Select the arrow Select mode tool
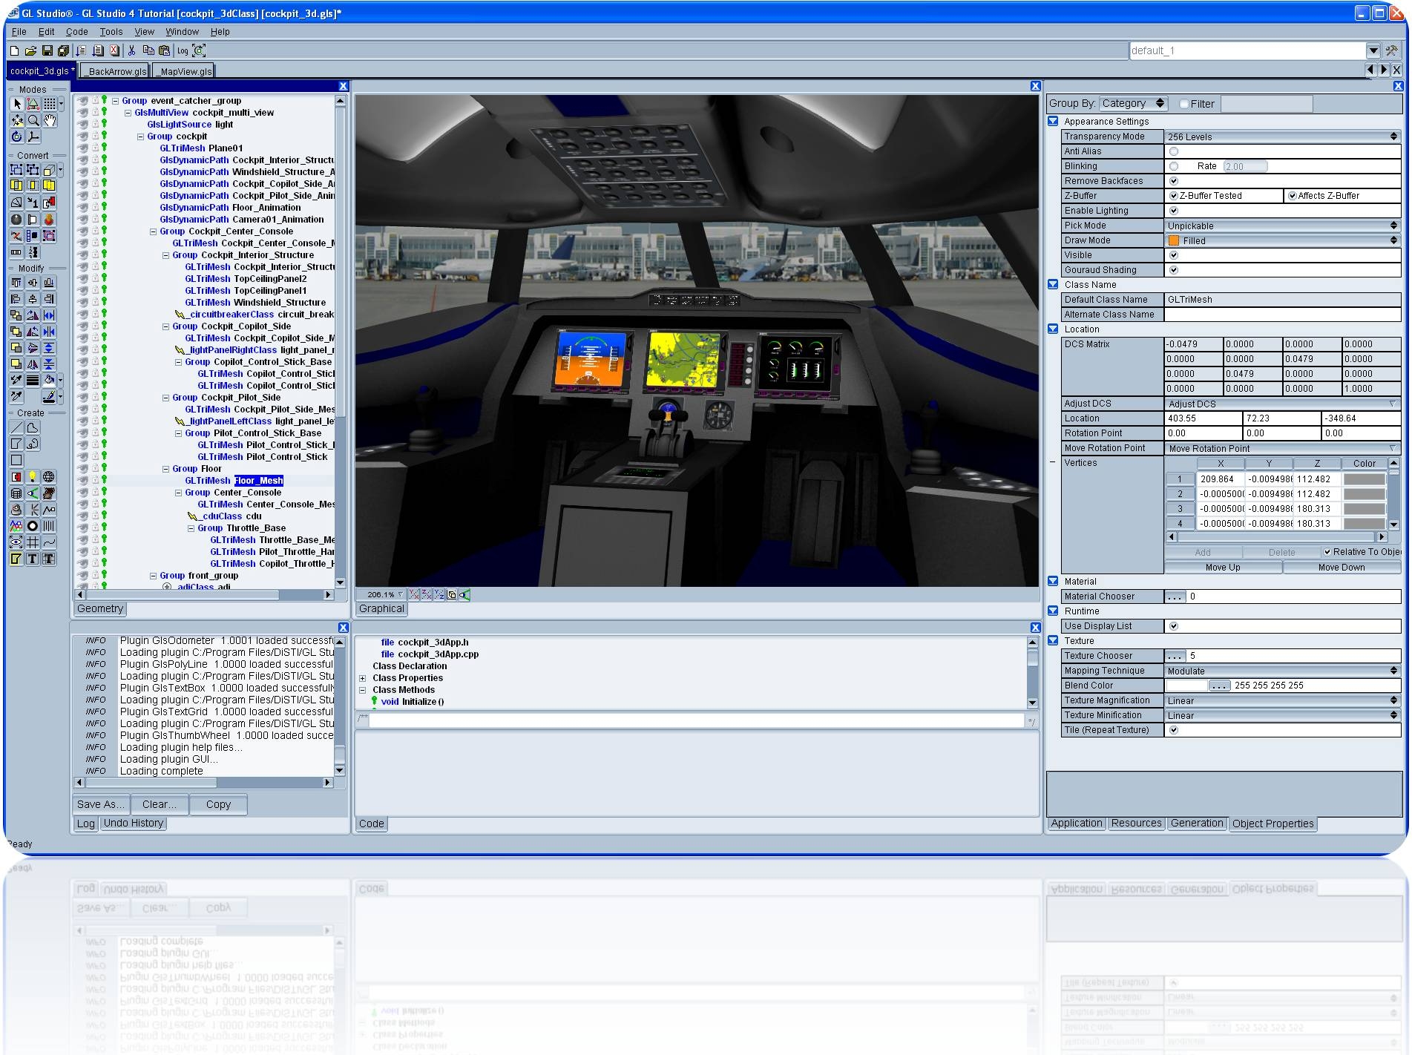 (16, 104)
